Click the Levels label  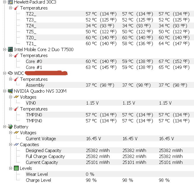tap(26, 168)
